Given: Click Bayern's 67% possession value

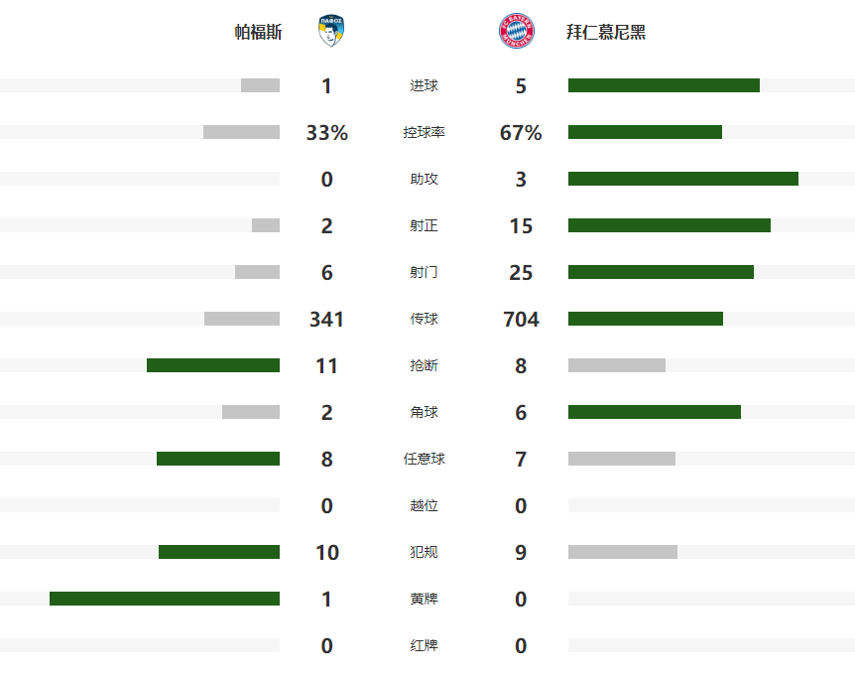Looking at the screenshot, I should tap(521, 133).
